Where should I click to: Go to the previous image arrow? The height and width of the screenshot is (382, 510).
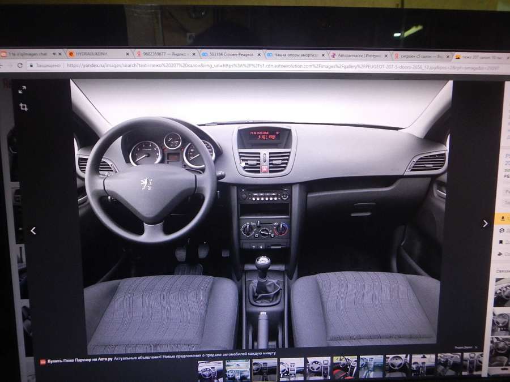click(x=33, y=230)
